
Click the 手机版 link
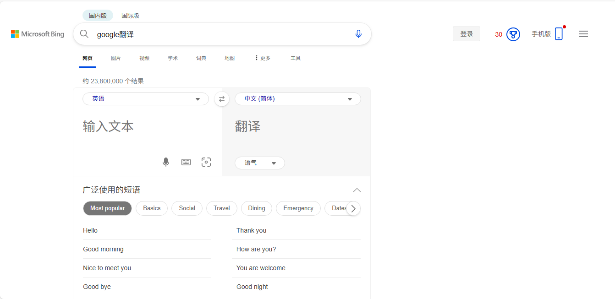coord(541,34)
